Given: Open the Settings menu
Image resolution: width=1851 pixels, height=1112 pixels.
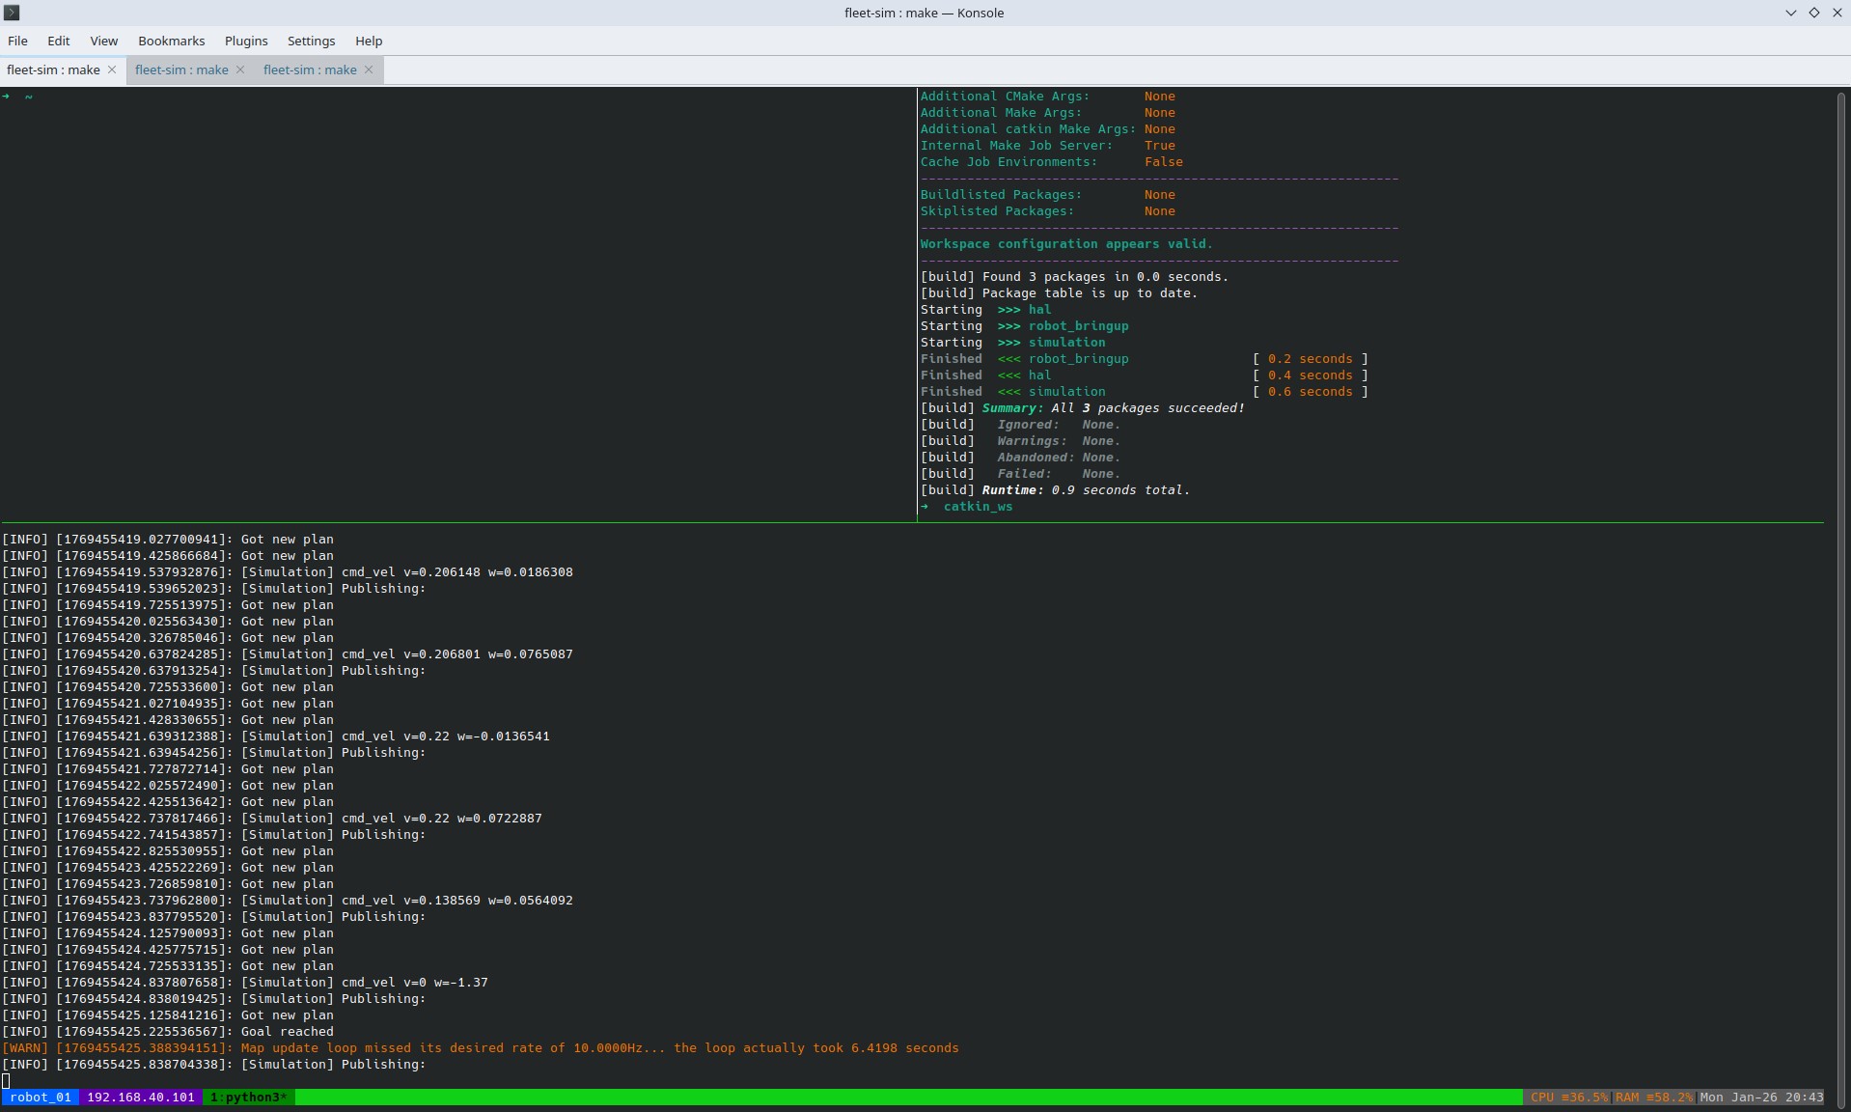Looking at the screenshot, I should tap(311, 41).
